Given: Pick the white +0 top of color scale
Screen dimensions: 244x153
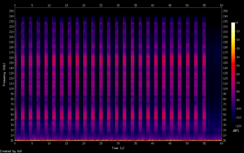Looking at the screenshot, I should coord(233,23).
